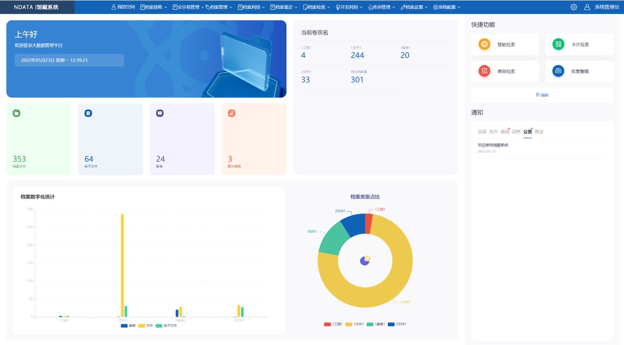Click the 244 value under 1文件1
Screen dimensions: 624x345
click(x=357, y=55)
